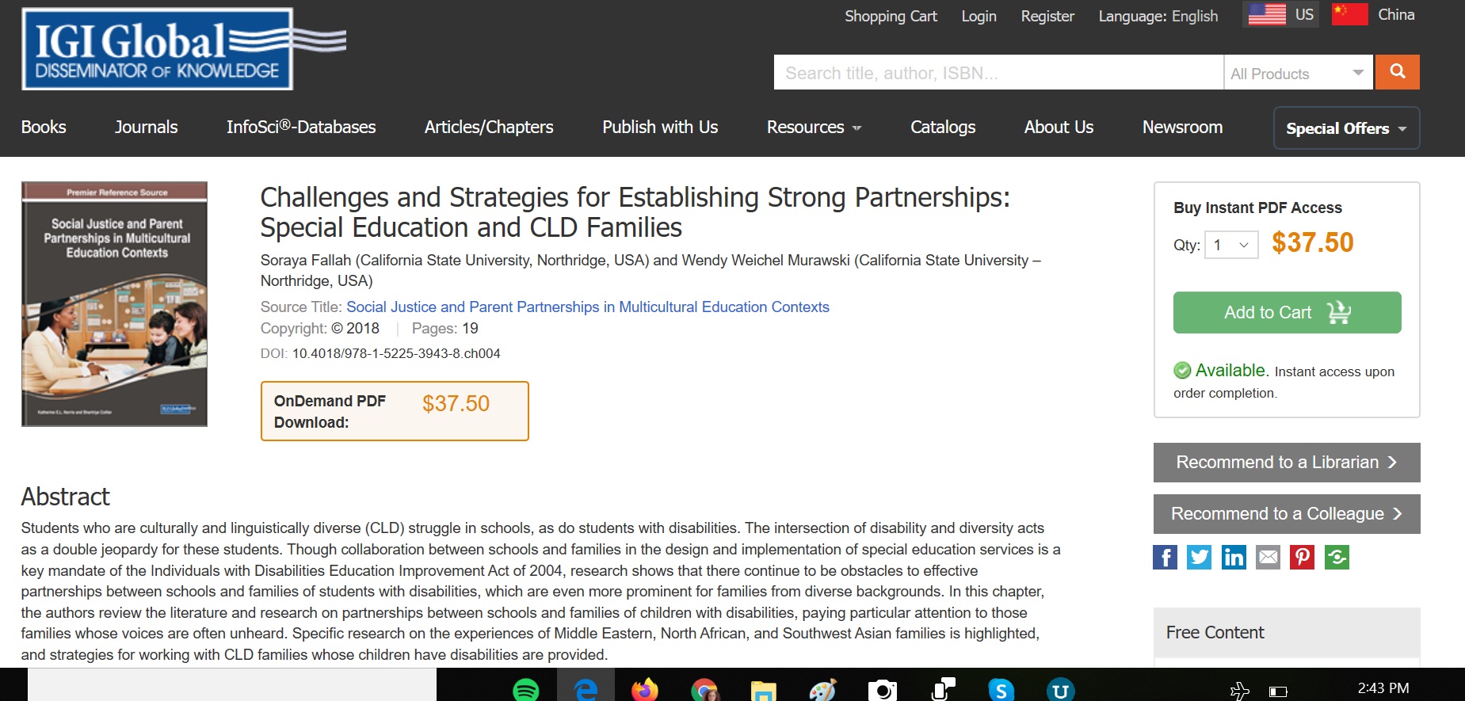Click the orange search magnifier button

[1397, 72]
